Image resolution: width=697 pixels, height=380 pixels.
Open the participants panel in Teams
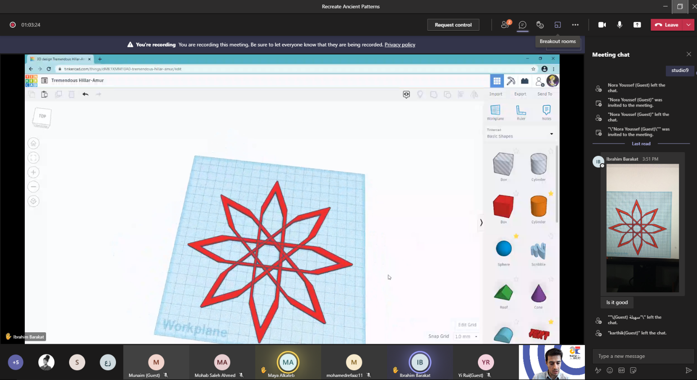tap(506, 25)
